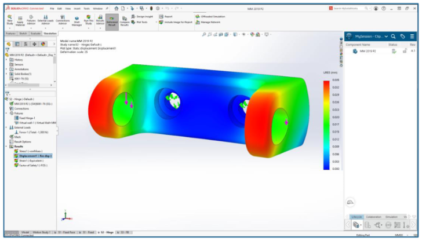Open New Study in simulation ribbon
Image resolution: width=422 pixels, height=241 pixels.
(x=10, y=21)
